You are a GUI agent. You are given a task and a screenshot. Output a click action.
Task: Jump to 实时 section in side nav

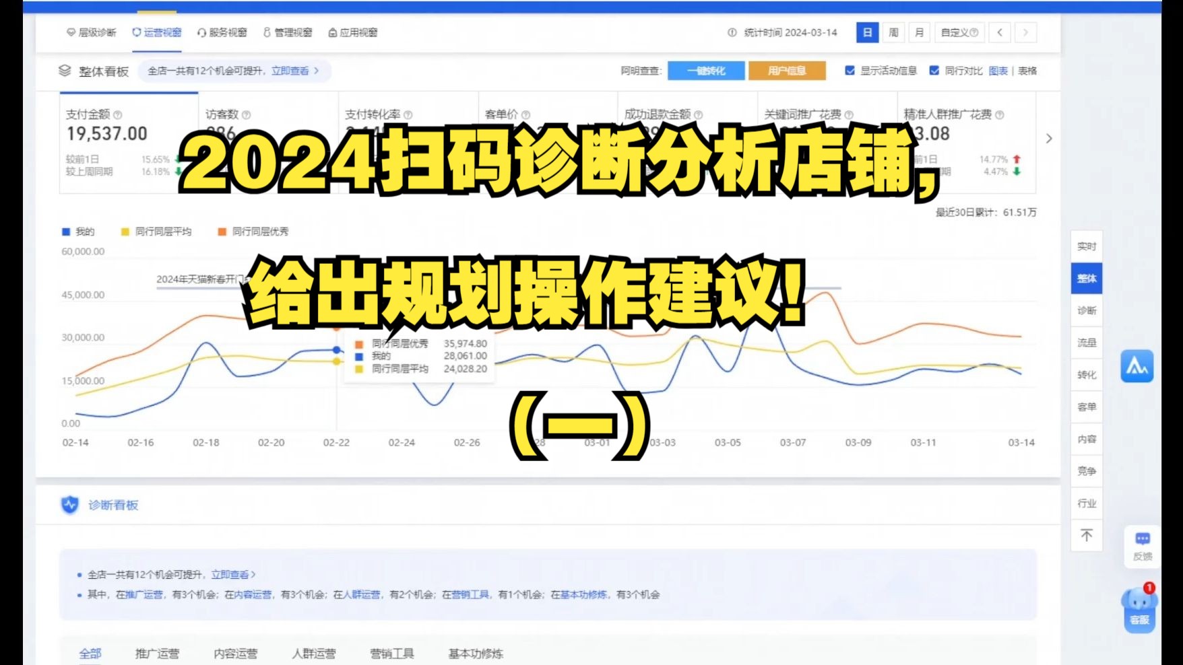1087,246
